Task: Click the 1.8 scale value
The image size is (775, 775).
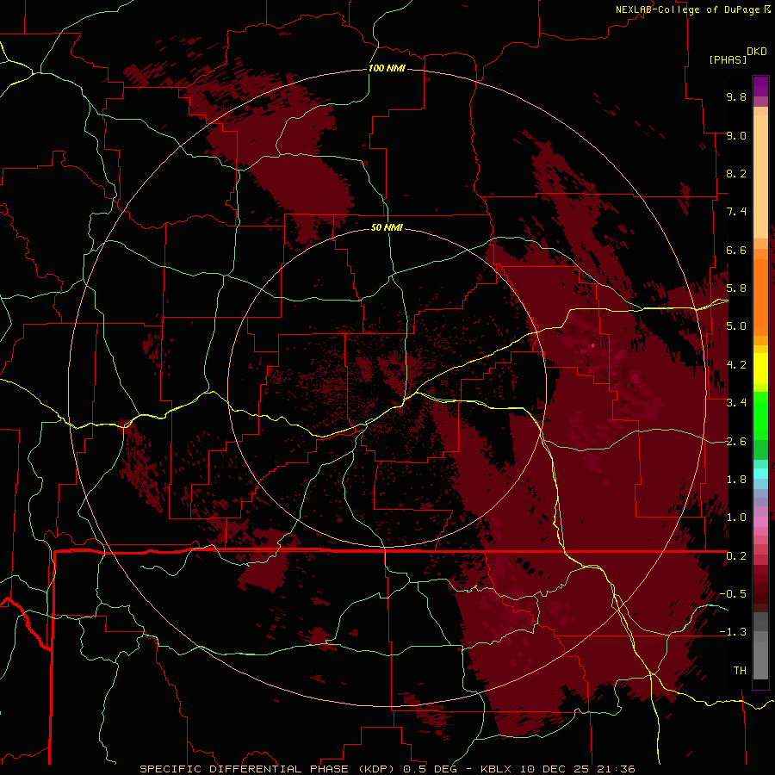Action: click(x=736, y=480)
